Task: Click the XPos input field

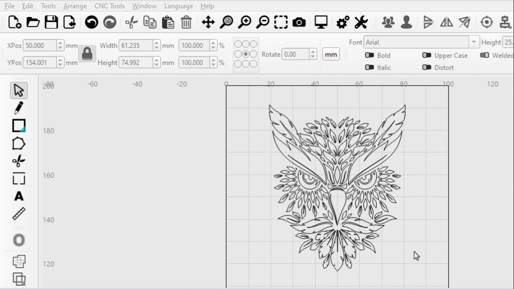Action: click(40, 46)
